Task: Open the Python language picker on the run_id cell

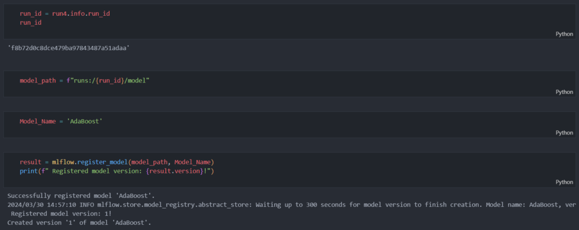Action: click(x=564, y=34)
